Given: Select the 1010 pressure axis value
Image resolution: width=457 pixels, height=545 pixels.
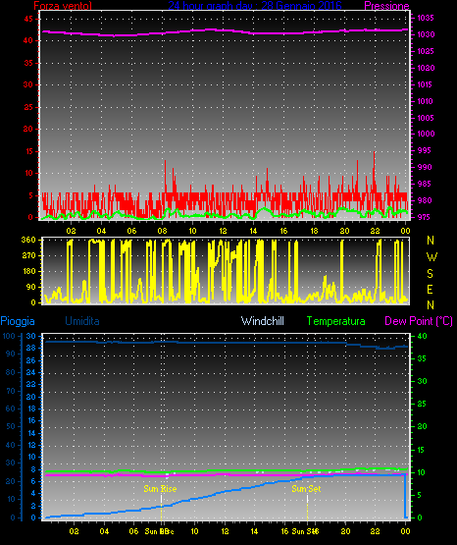Looking at the screenshot, I should pyautogui.click(x=426, y=101).
